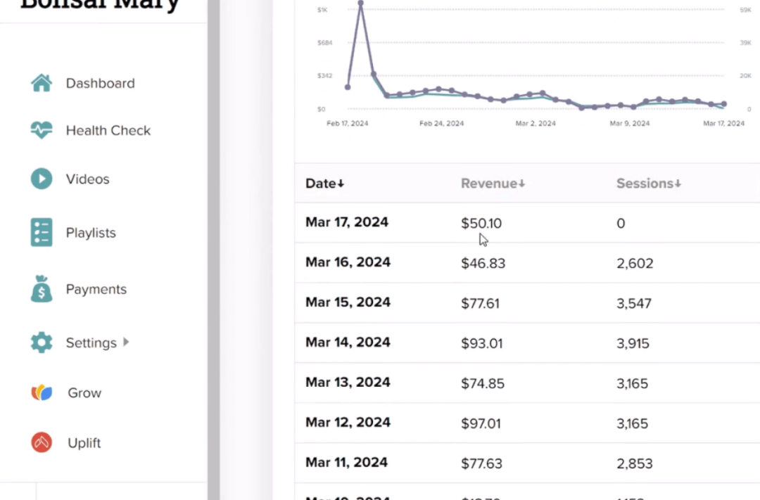
Task: Click the Grow colorful leaf icon
Action: click(x=42, y=392)
